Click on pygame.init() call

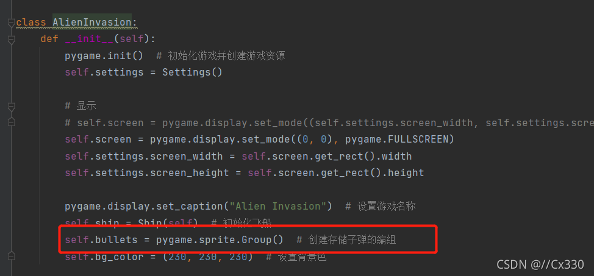click(x=104, y=55)
